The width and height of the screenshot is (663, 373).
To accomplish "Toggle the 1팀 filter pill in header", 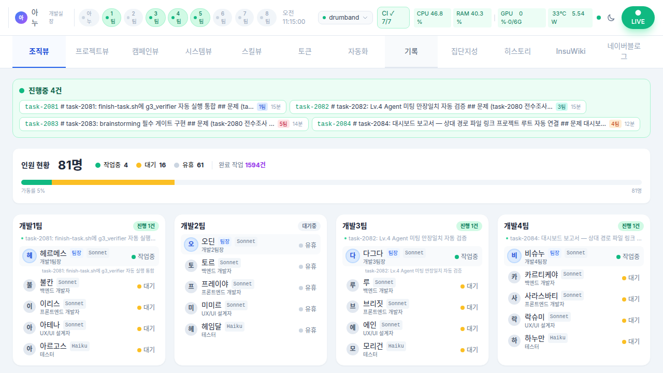I will point(111,18).
